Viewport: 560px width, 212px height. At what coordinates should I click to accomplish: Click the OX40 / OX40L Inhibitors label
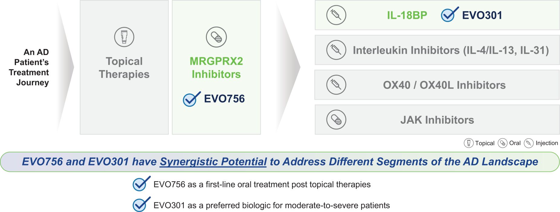pos(444,85)
